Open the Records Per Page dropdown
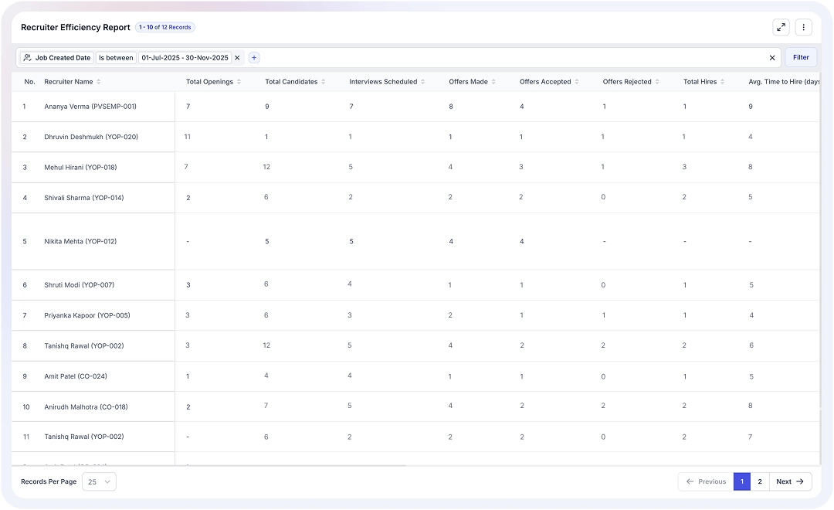 pyautogui.click(x=99, y=481)
